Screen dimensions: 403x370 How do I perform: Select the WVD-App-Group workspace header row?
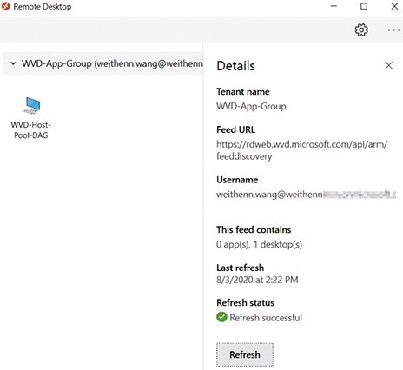103,63
